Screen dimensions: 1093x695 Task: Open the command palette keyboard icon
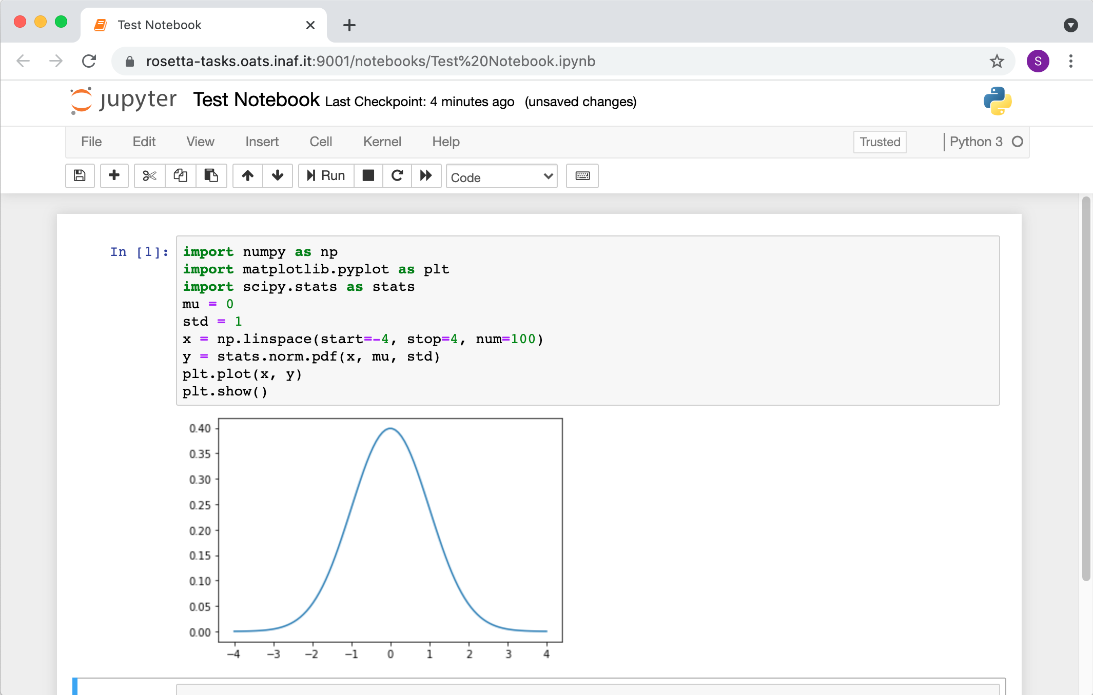point(582,176)
